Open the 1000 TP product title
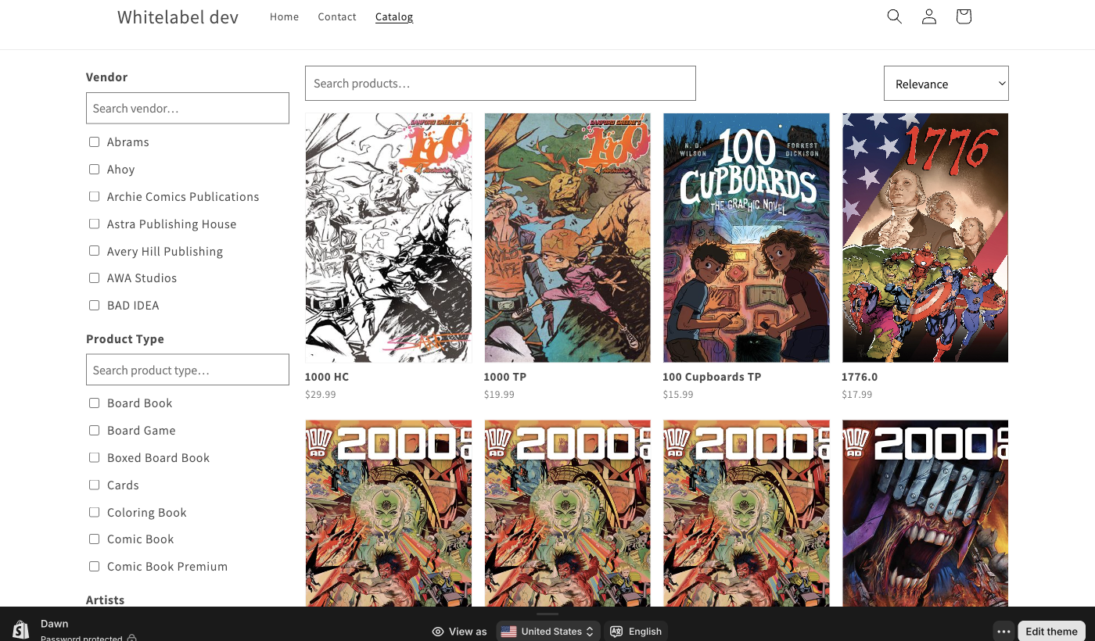 tap(505, 377)
